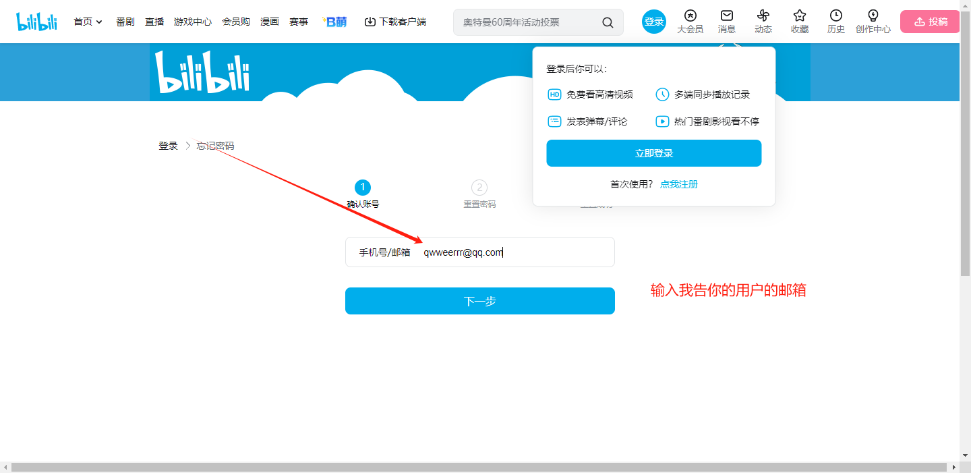
Task: Click 登录 in the breadcrumb
Action: (168, 146)
